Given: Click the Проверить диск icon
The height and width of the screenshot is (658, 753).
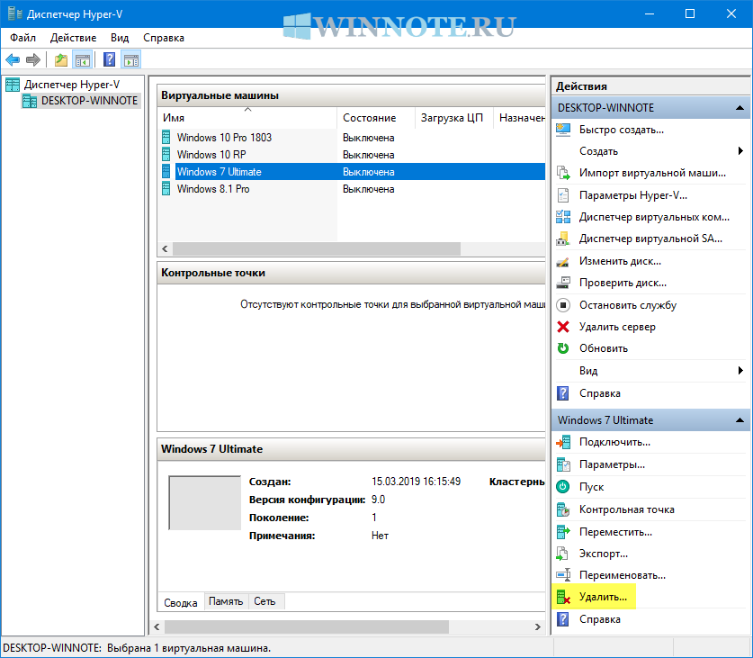Looking at the screenshot, I should (563, 283).
